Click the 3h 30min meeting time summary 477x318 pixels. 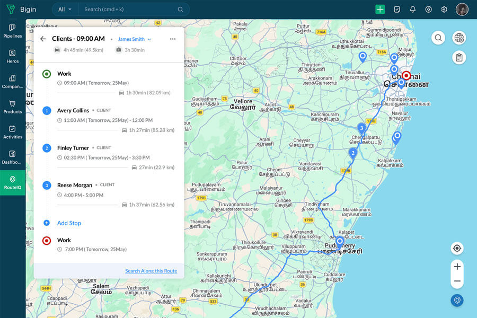pos(135,50)
